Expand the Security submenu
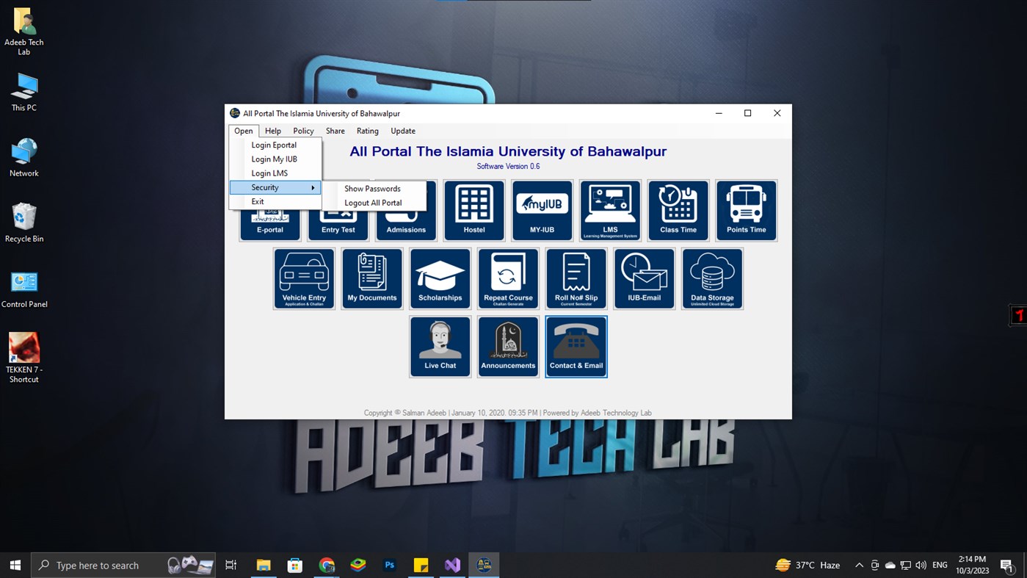Viewport: 1027px width, 578px height. pos(265,187)
